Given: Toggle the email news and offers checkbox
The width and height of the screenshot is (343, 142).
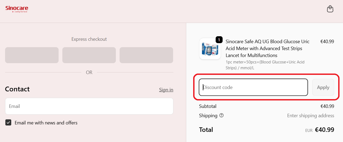Looking at the screenshot, I should pos(8,123).
